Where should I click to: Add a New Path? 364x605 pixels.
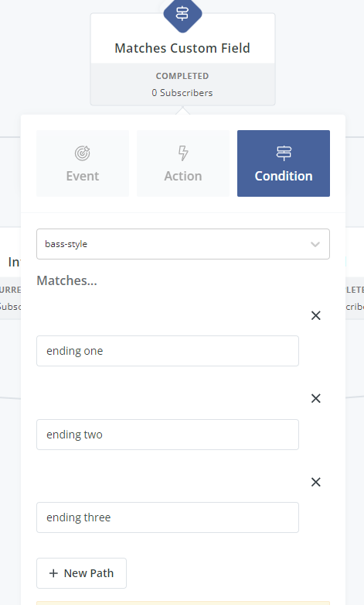point(82,573)
